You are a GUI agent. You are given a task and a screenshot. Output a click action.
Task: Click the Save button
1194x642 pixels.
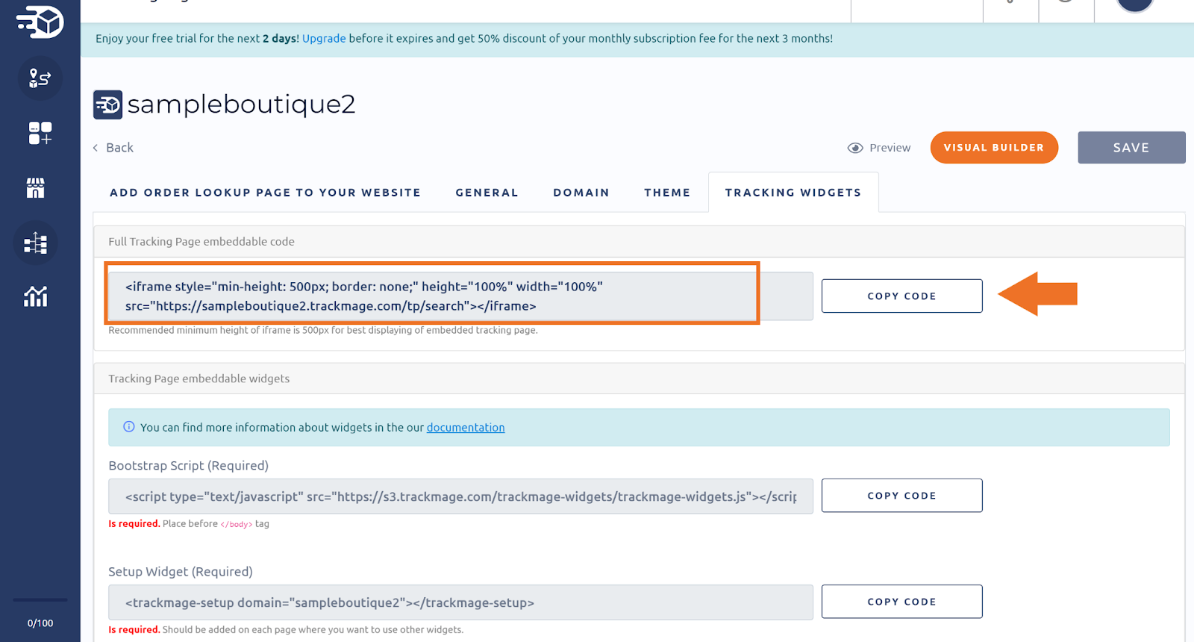click(1131, 148)
